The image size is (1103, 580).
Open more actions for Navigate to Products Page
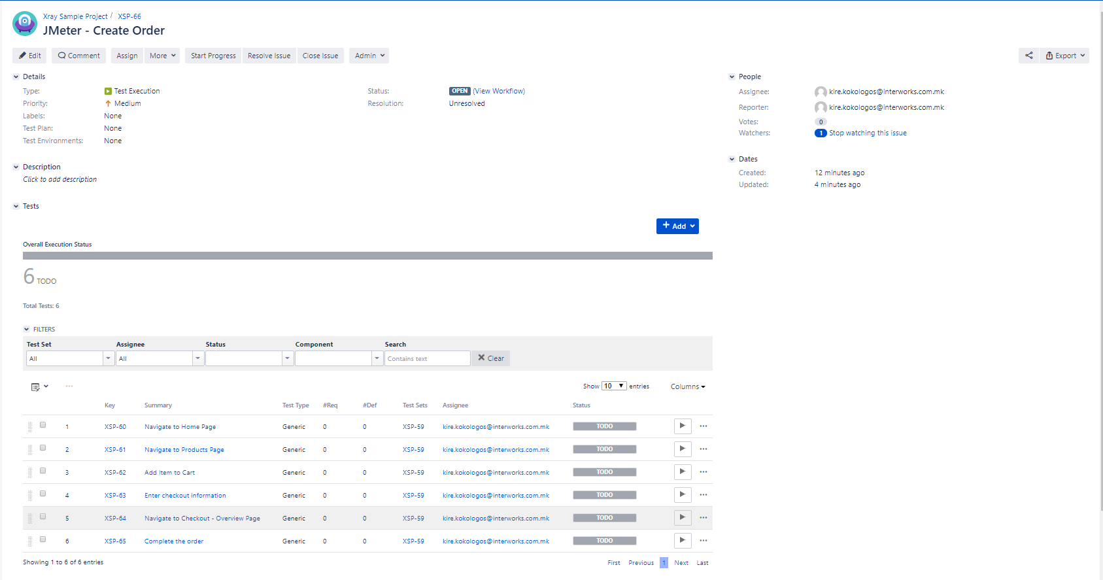pyautogui.click(x=704, y=449)
